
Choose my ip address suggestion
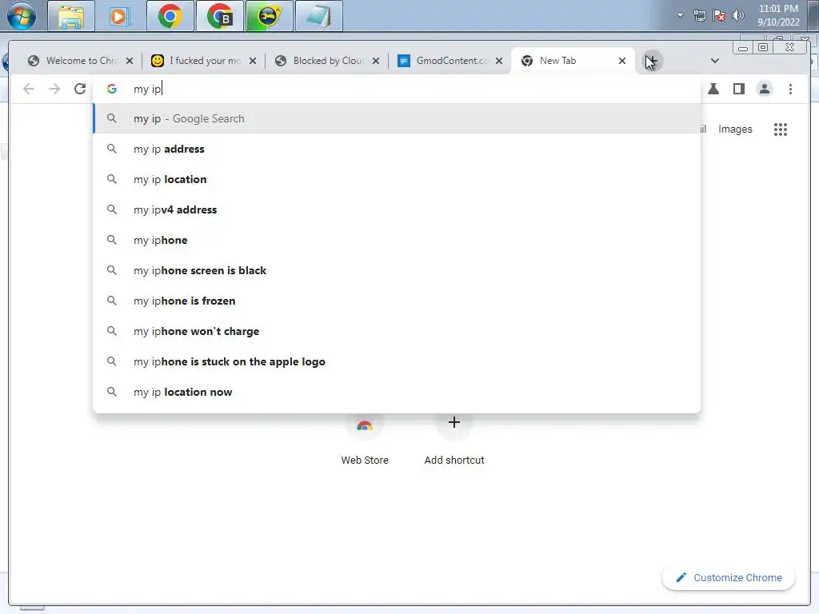point(397,149)
